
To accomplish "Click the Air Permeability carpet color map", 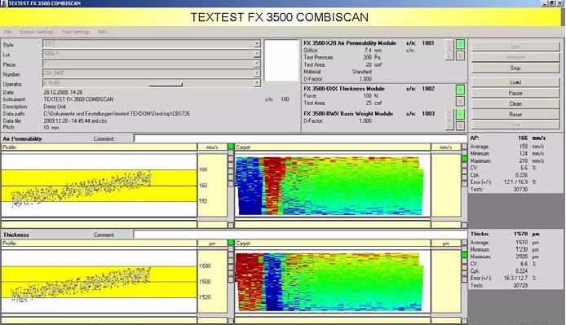I will pos(329,186).
